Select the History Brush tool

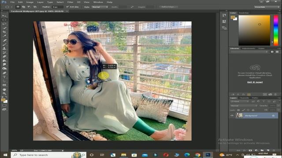point(4,52)
